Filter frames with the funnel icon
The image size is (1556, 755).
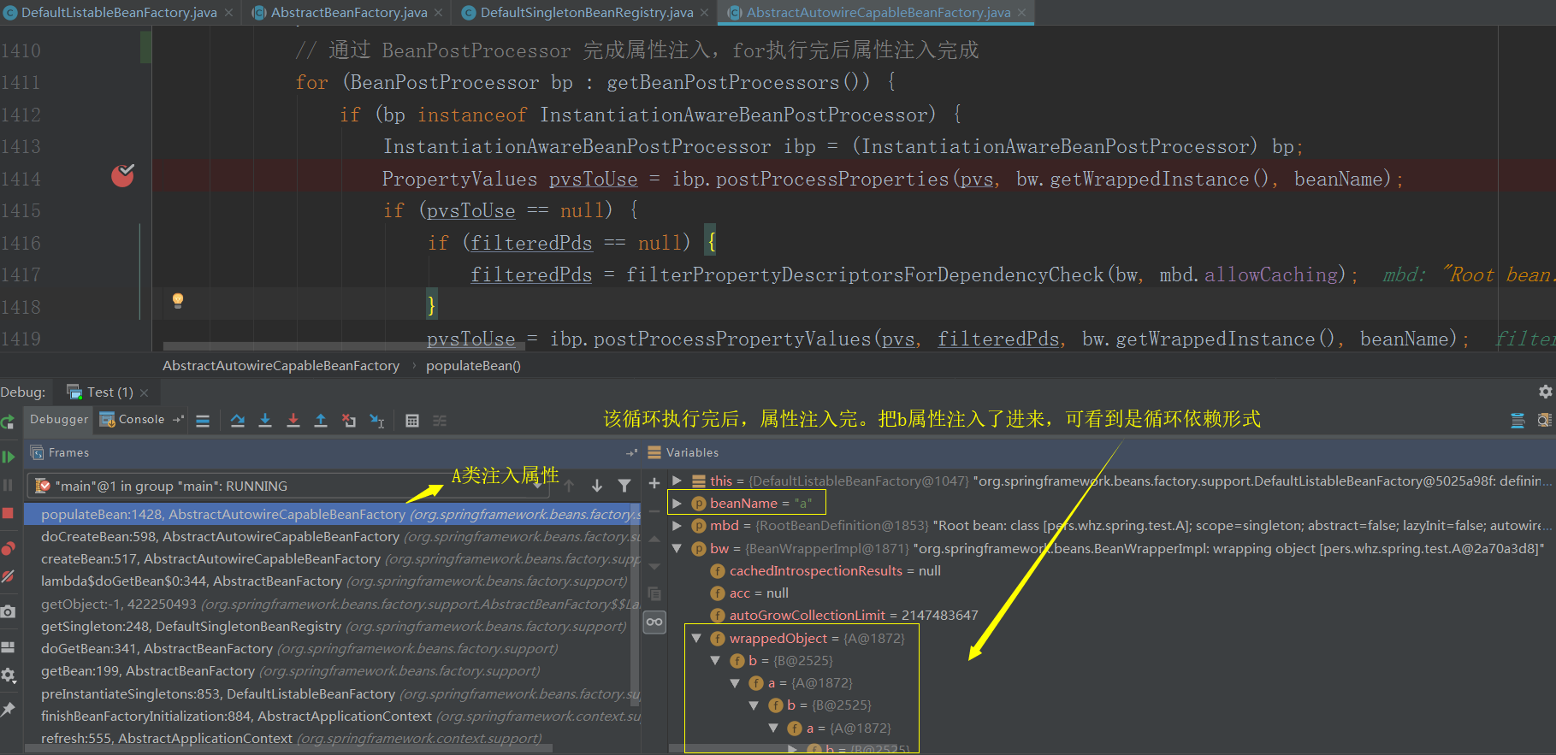pos(624,486)
